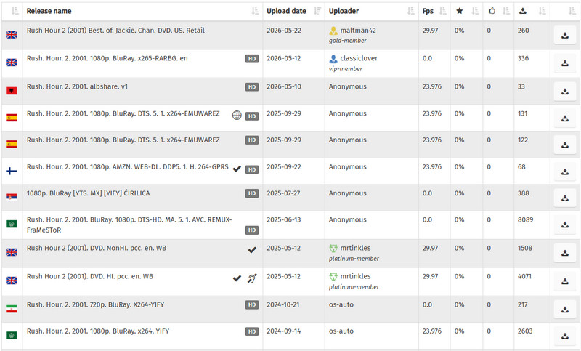Click the download count 2603
The width and height of the screenshot is (581, 351).
[x=525, y=331]
